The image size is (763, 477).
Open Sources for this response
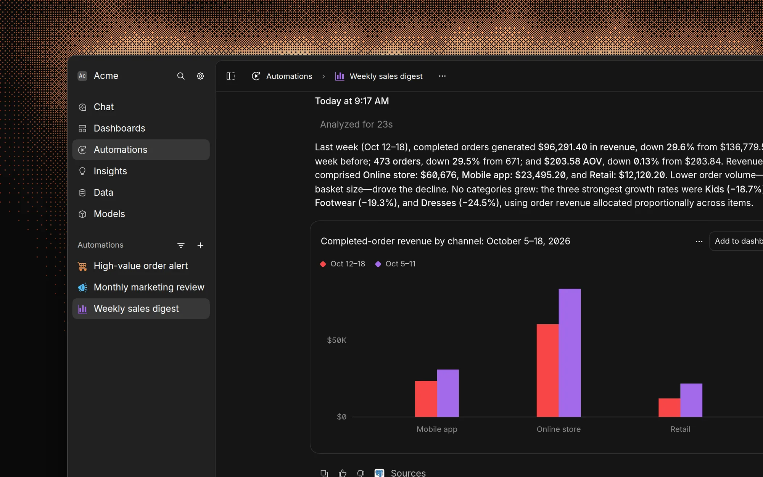pyautogui.click(x=400, y=473)
